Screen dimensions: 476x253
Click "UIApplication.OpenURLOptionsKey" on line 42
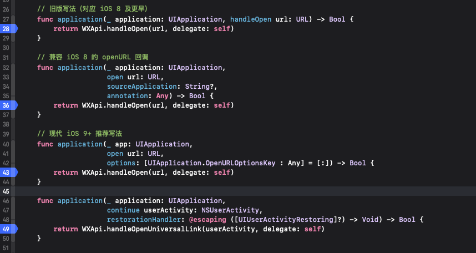tap(211, 163)
